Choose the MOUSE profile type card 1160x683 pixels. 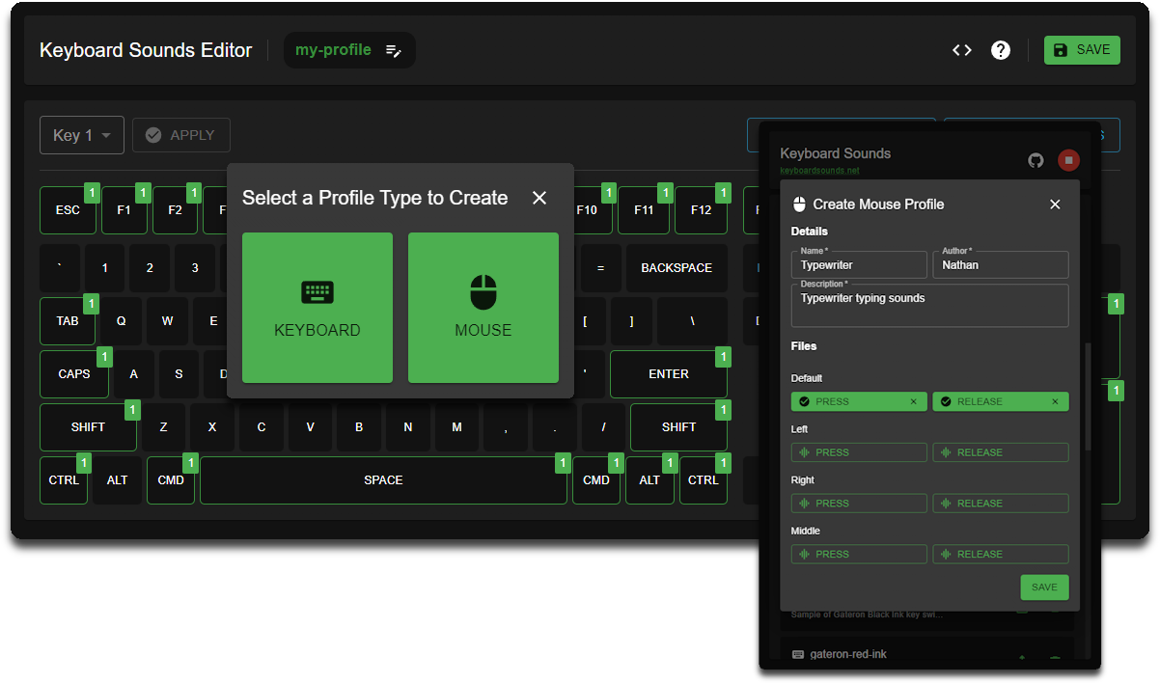pyautogui.click(x=483, y=308)
